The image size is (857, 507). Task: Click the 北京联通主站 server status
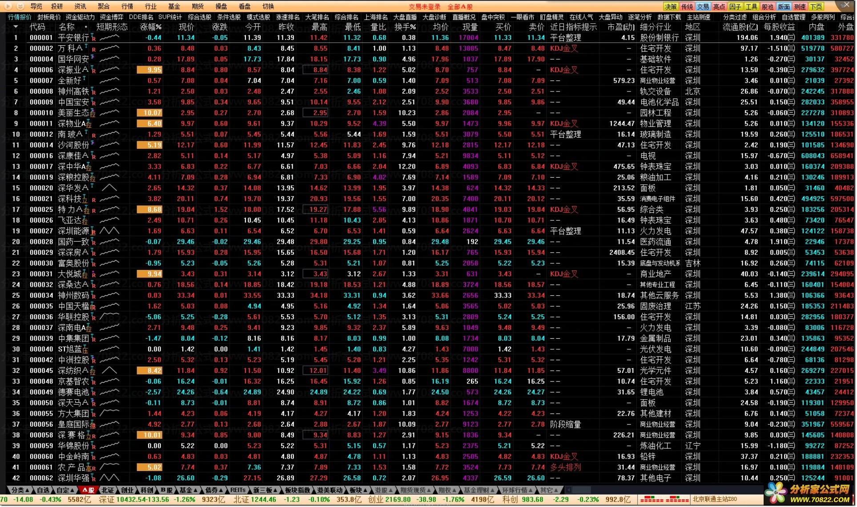[x=715, y=499]
